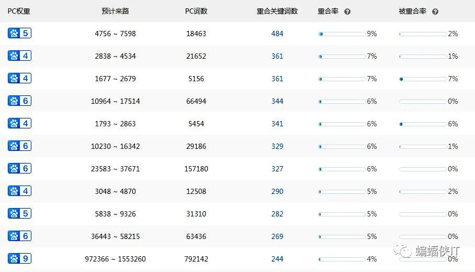475x272 pixels.
Task: Click the Baidu weight 5 badge in the 31310 row
Action: 19,213
